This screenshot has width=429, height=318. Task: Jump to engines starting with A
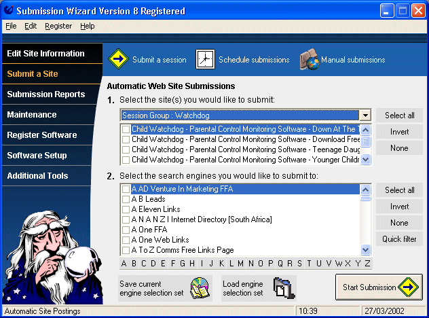(x=124, y=264)
